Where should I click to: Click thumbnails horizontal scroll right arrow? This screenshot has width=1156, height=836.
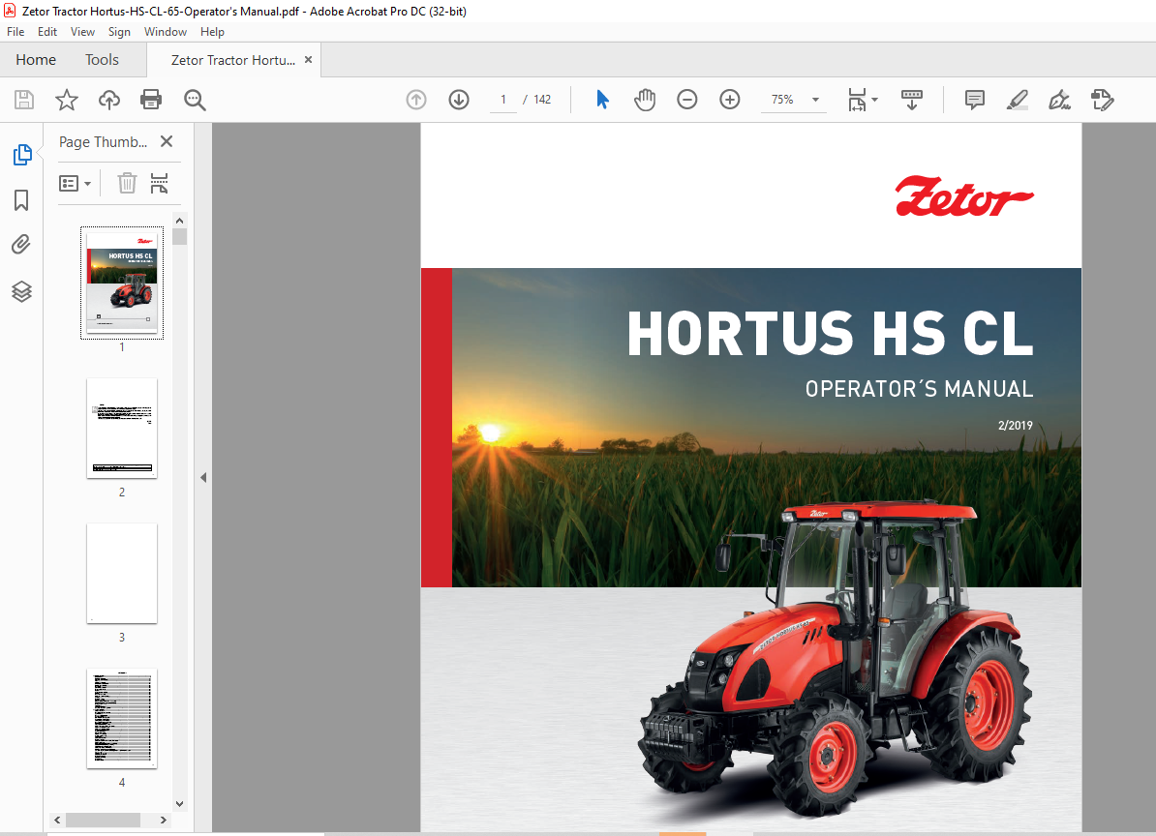(164, 819)
